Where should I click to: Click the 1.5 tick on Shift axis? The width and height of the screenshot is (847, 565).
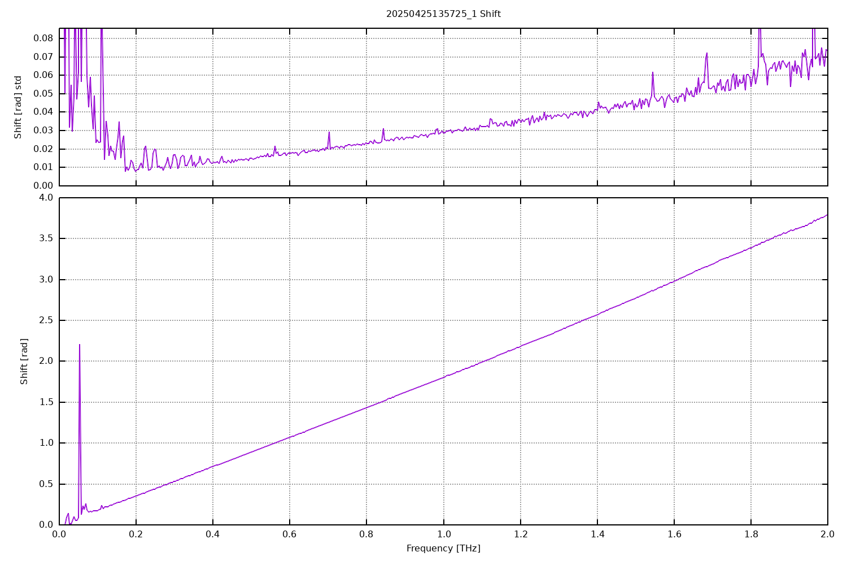tap(46, 402)
